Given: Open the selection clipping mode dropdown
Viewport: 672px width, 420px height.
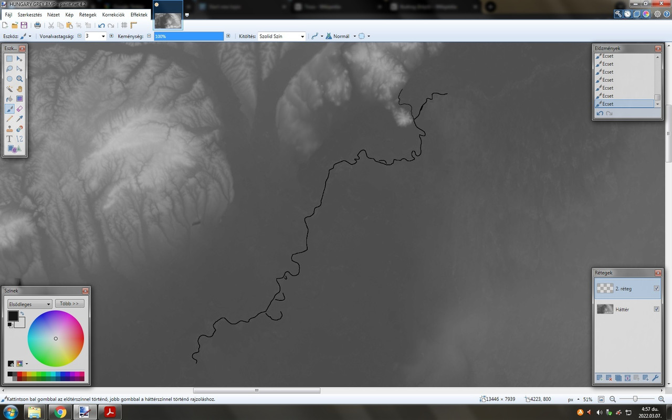Looking at the screenshot, I should point(364,36).
